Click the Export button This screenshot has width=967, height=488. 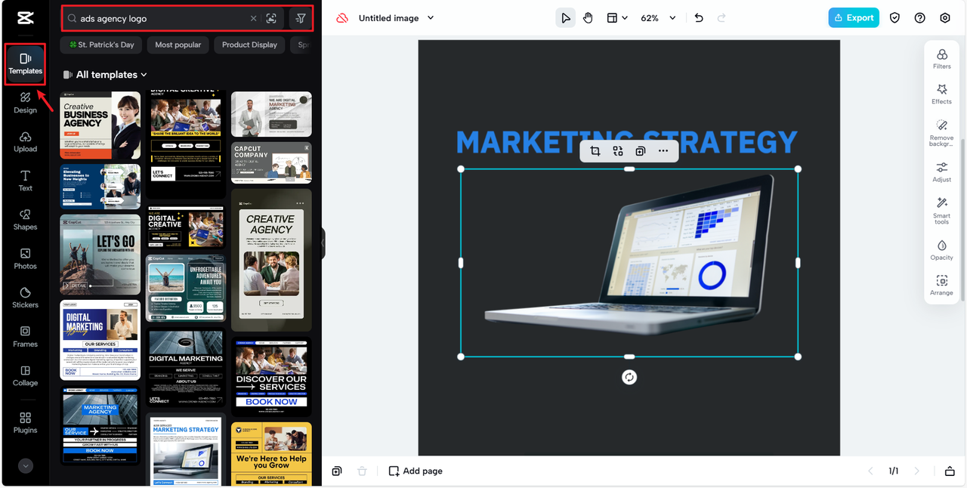click(854, 18)
